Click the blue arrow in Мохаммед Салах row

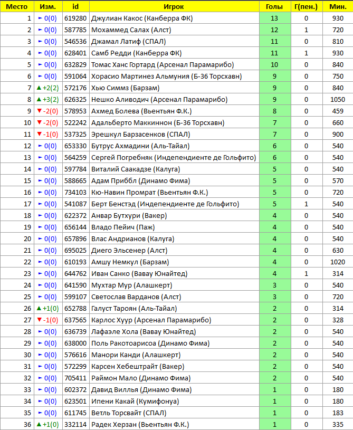(40, 30)
